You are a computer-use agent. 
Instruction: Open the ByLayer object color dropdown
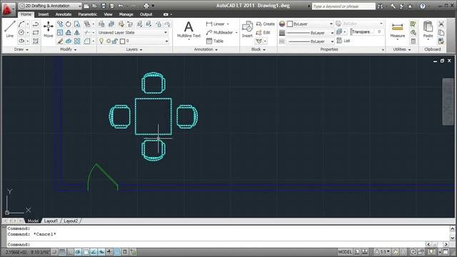(310, 24)
